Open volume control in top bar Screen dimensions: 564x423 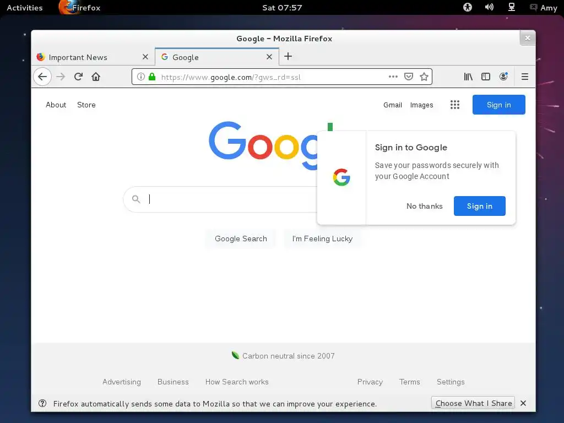tap(489, 7)
